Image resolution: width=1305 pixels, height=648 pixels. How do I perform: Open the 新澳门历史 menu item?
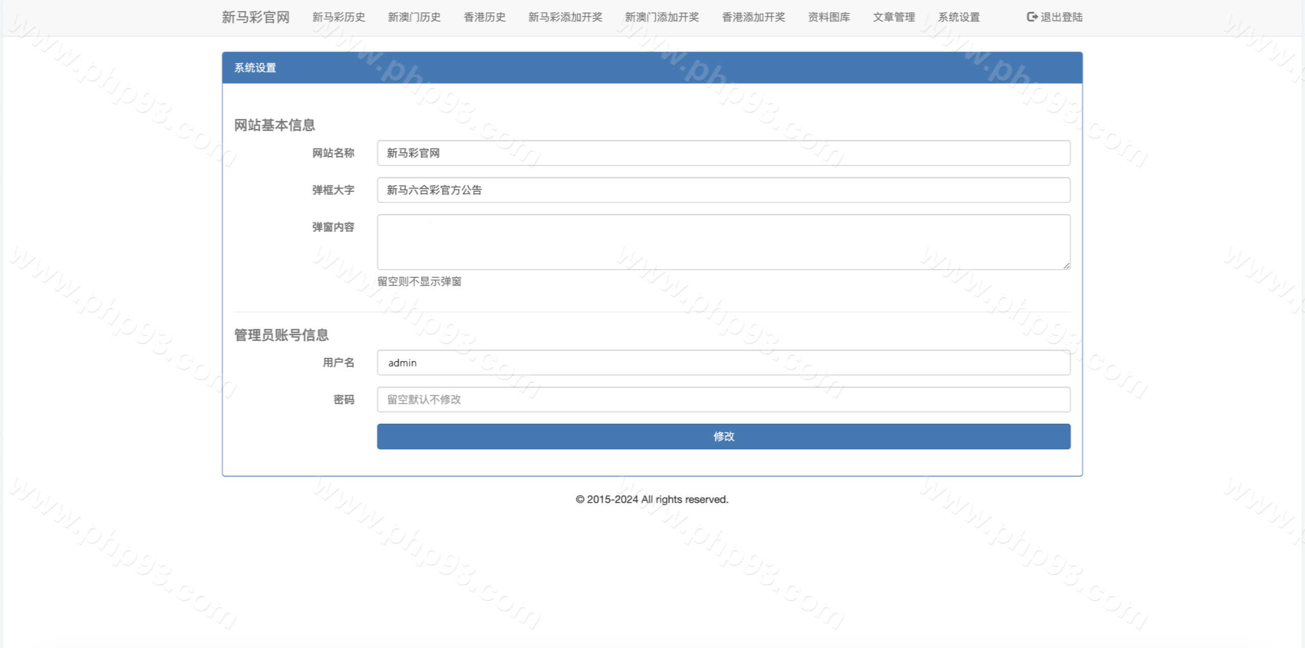(414, 17)
